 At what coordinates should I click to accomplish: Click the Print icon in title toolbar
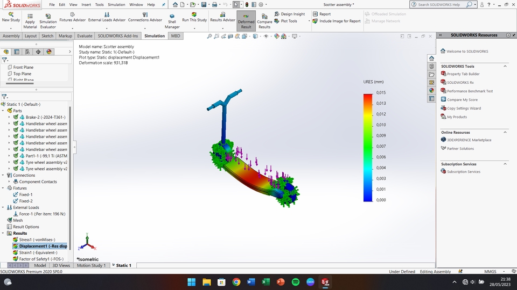(x=214, y=5)
